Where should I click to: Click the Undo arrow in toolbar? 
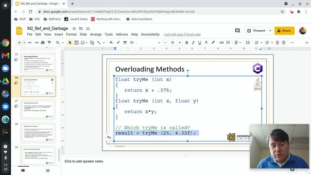(x=30, y=43)
